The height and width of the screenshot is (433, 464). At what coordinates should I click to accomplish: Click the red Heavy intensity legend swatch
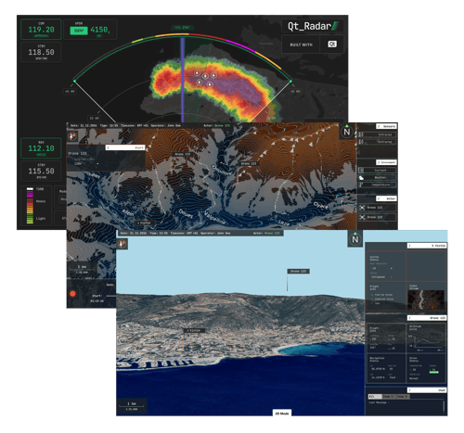(x=30, y=202)
